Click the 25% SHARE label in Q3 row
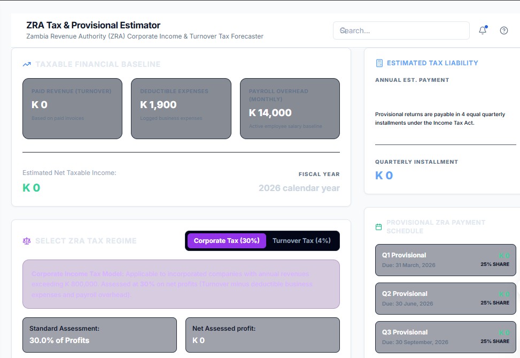The height and width of the screenshot is (358, 520). pos(495,341)
